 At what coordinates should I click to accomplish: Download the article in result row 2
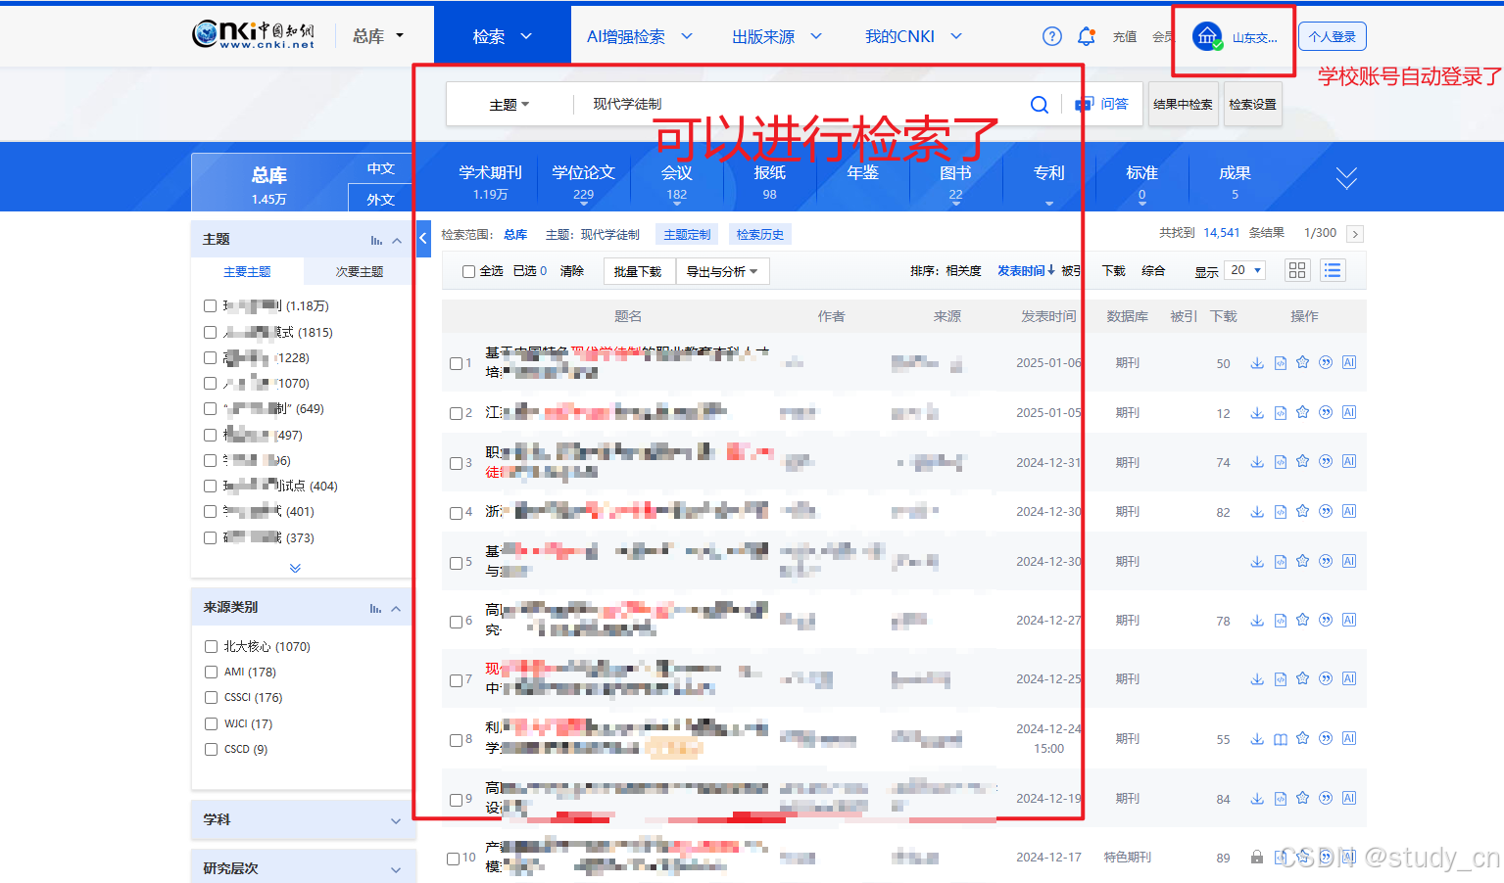tap(1257, 413)
